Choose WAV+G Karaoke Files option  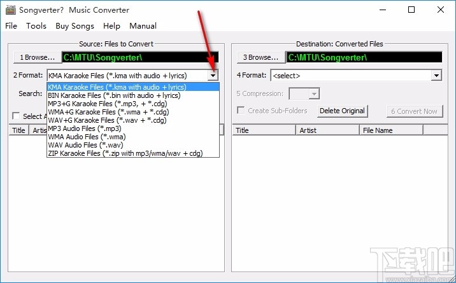tap(133, 120)
